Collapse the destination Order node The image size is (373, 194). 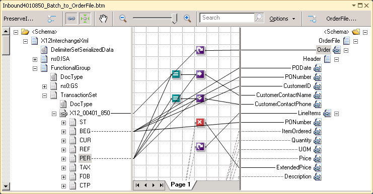(346, 50)
